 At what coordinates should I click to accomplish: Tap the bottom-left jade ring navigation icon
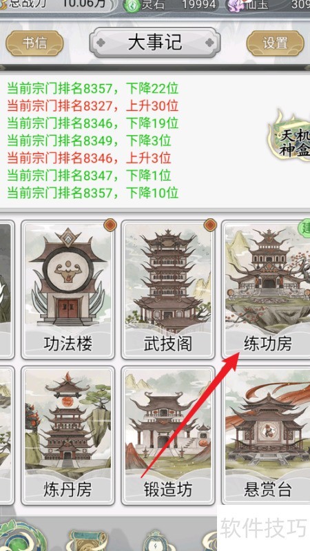[23, 536]
